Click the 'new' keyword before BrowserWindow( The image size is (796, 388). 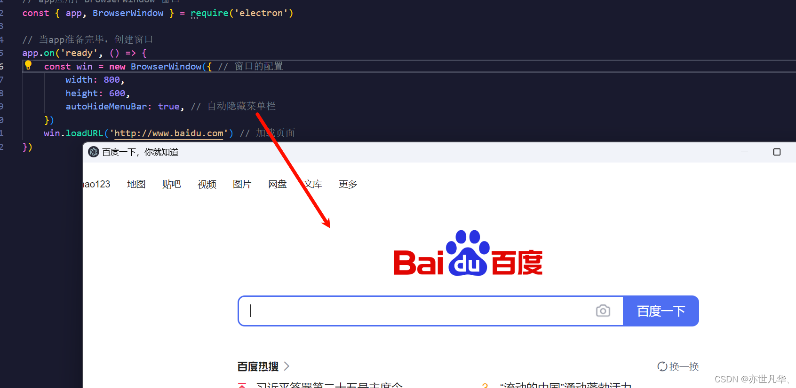(117, 67)
